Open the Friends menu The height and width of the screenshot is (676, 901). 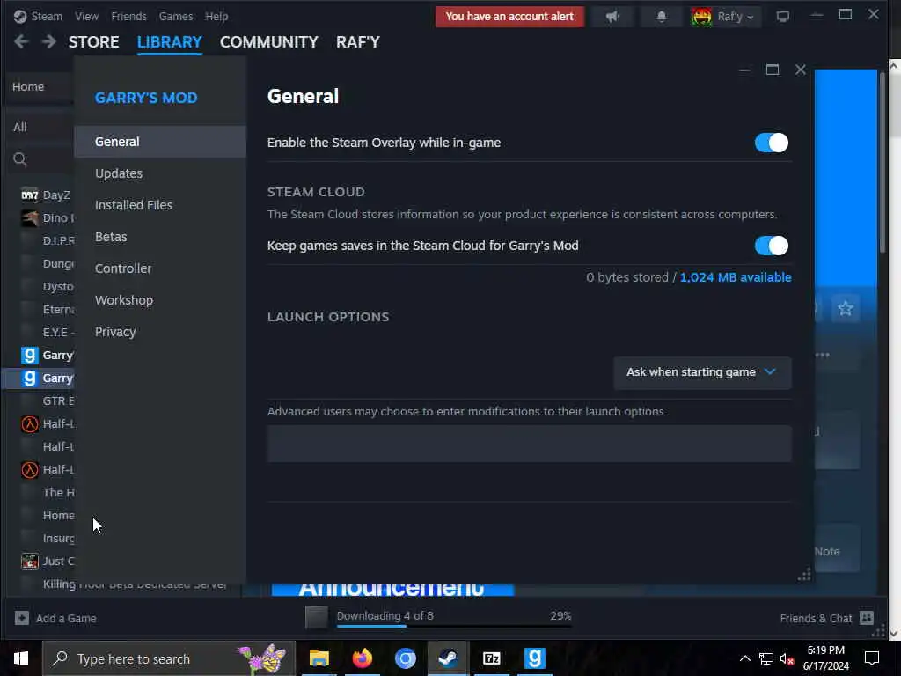tap(128, 16)
